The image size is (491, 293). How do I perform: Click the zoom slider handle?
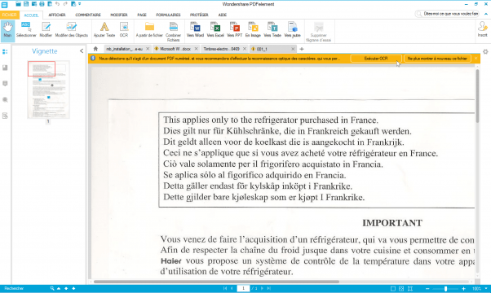pyautogui.click(x=445, y=289)
